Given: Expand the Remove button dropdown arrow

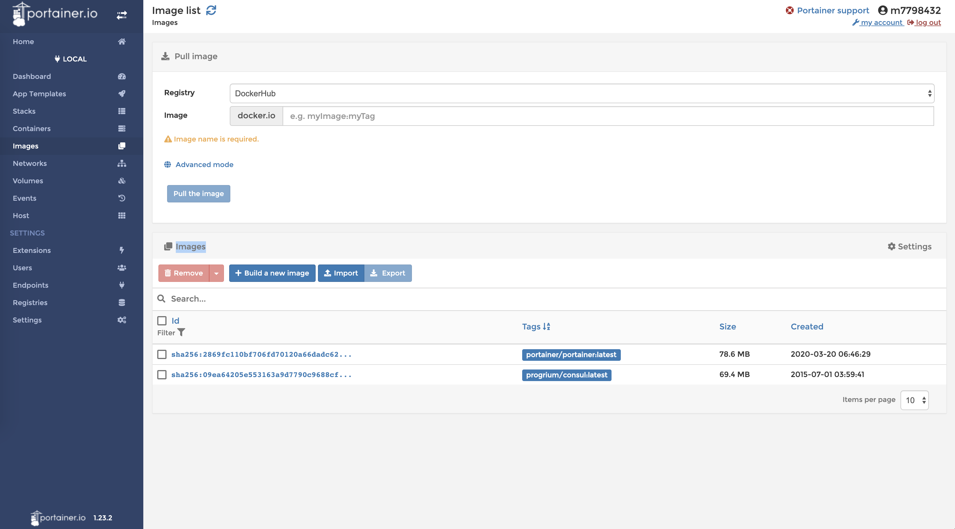Looking at the screenshot, I should click(x=216, y=273).
